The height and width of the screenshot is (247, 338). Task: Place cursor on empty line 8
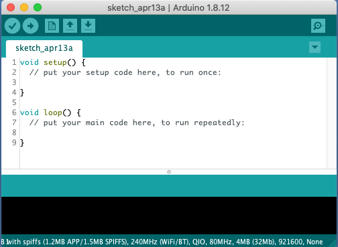pos(173,133)
